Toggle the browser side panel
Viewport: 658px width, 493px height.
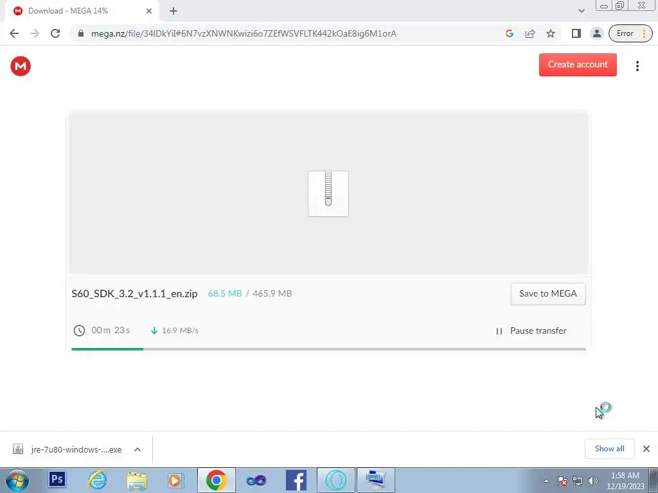click(x=576, y=33)
